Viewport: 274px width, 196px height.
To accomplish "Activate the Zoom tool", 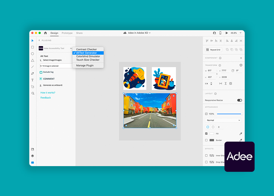I will click(x=32, y=93).
